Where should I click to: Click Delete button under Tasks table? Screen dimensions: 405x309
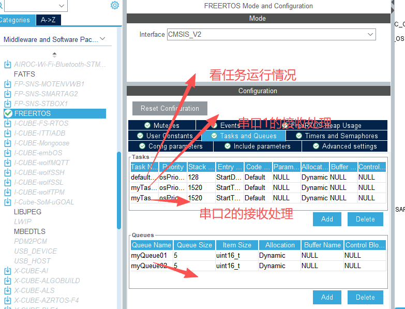click(365, 219)
